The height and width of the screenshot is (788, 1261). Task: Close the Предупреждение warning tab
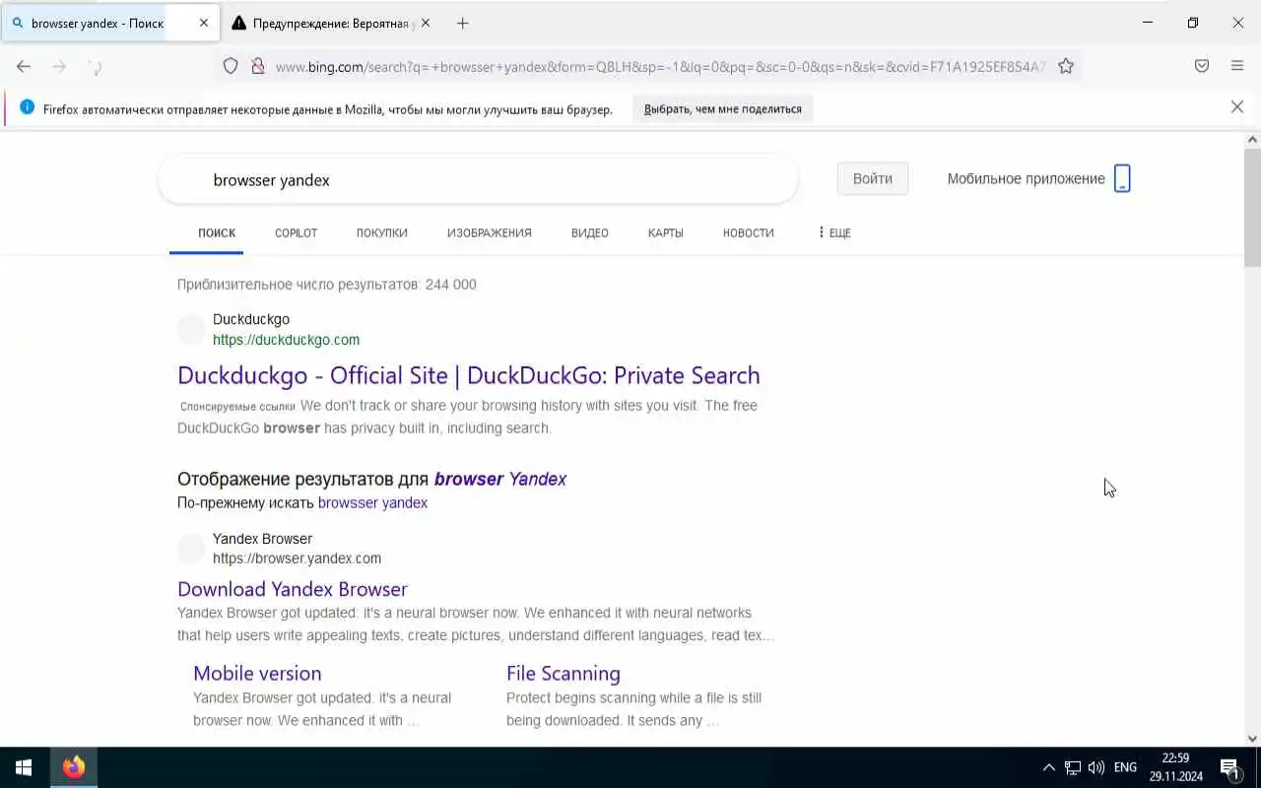426,23
